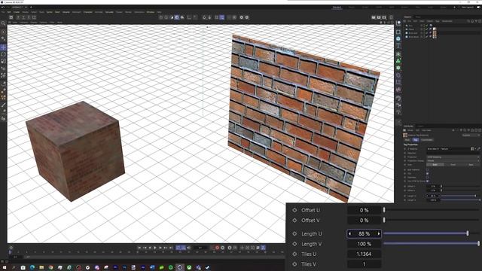Open the Create menu
Screen dimensions: 482x271
17,12
